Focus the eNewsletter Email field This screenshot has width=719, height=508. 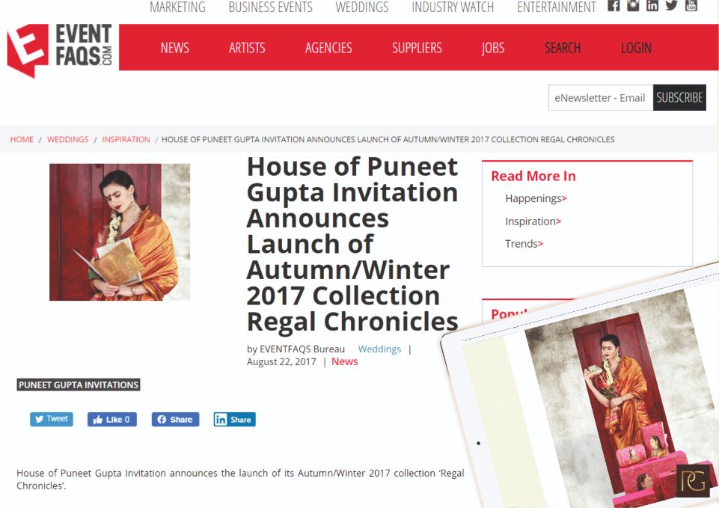(601, 98)
